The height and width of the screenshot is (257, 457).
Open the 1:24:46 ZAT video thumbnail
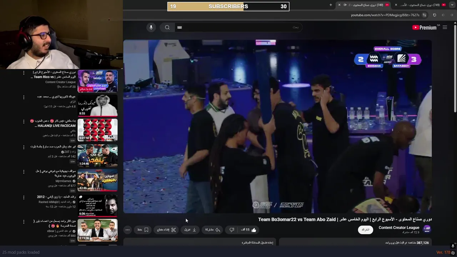coord(97,155)
